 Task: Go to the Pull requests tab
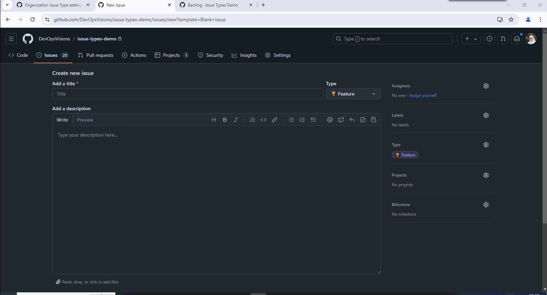96,55
